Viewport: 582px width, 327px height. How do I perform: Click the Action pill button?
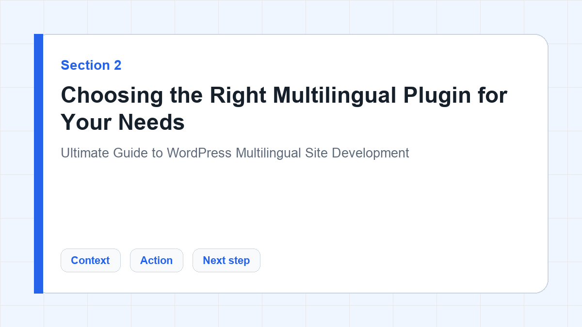[156, 260]
